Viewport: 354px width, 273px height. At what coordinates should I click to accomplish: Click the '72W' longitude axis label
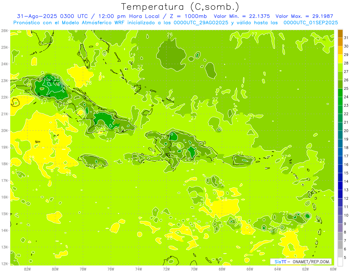166,269
